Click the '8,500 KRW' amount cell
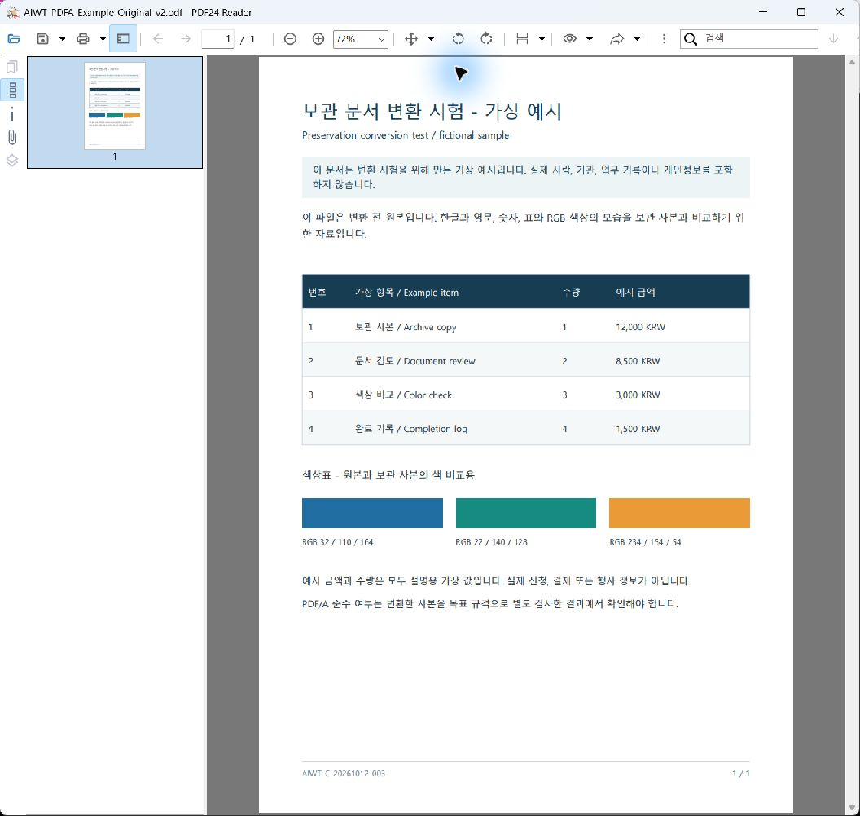 [638, 361]
